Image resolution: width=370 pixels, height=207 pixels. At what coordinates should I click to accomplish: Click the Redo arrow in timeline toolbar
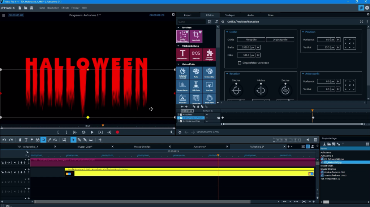11,140
